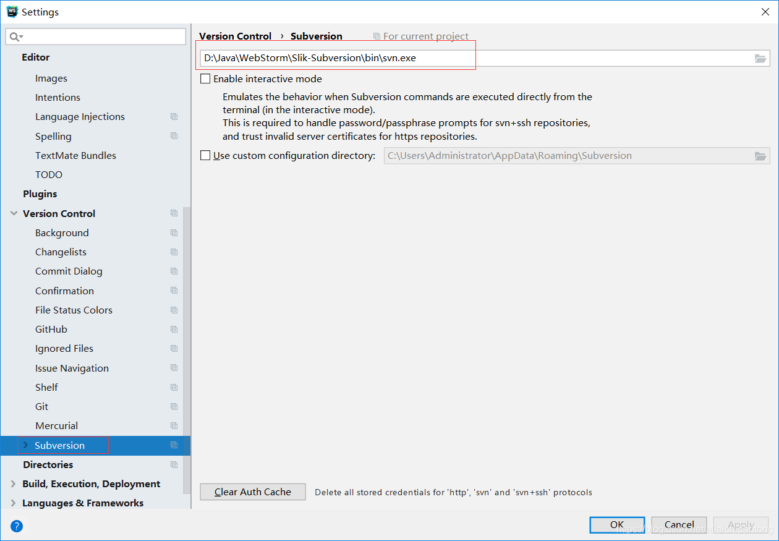Select Git under Version Control

(41, 407)
